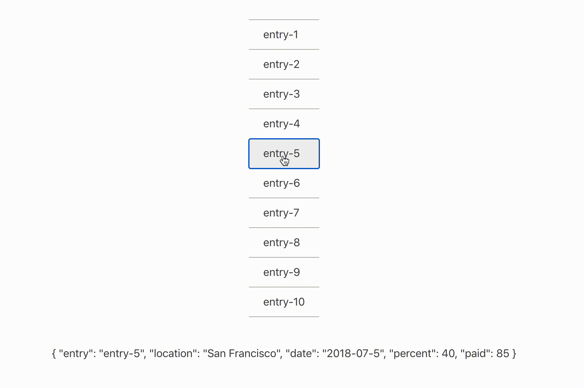The height and width of the screenshot is (388, 584).
Task: Select entry-4 from the list
Action: coord(281,123)
